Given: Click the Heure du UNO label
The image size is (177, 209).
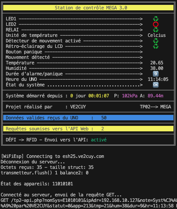Looking at the screenshot, I should pos(21,79).
